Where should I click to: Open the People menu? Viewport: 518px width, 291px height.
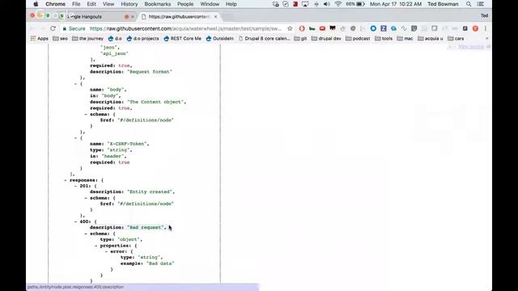pos(185,4)
